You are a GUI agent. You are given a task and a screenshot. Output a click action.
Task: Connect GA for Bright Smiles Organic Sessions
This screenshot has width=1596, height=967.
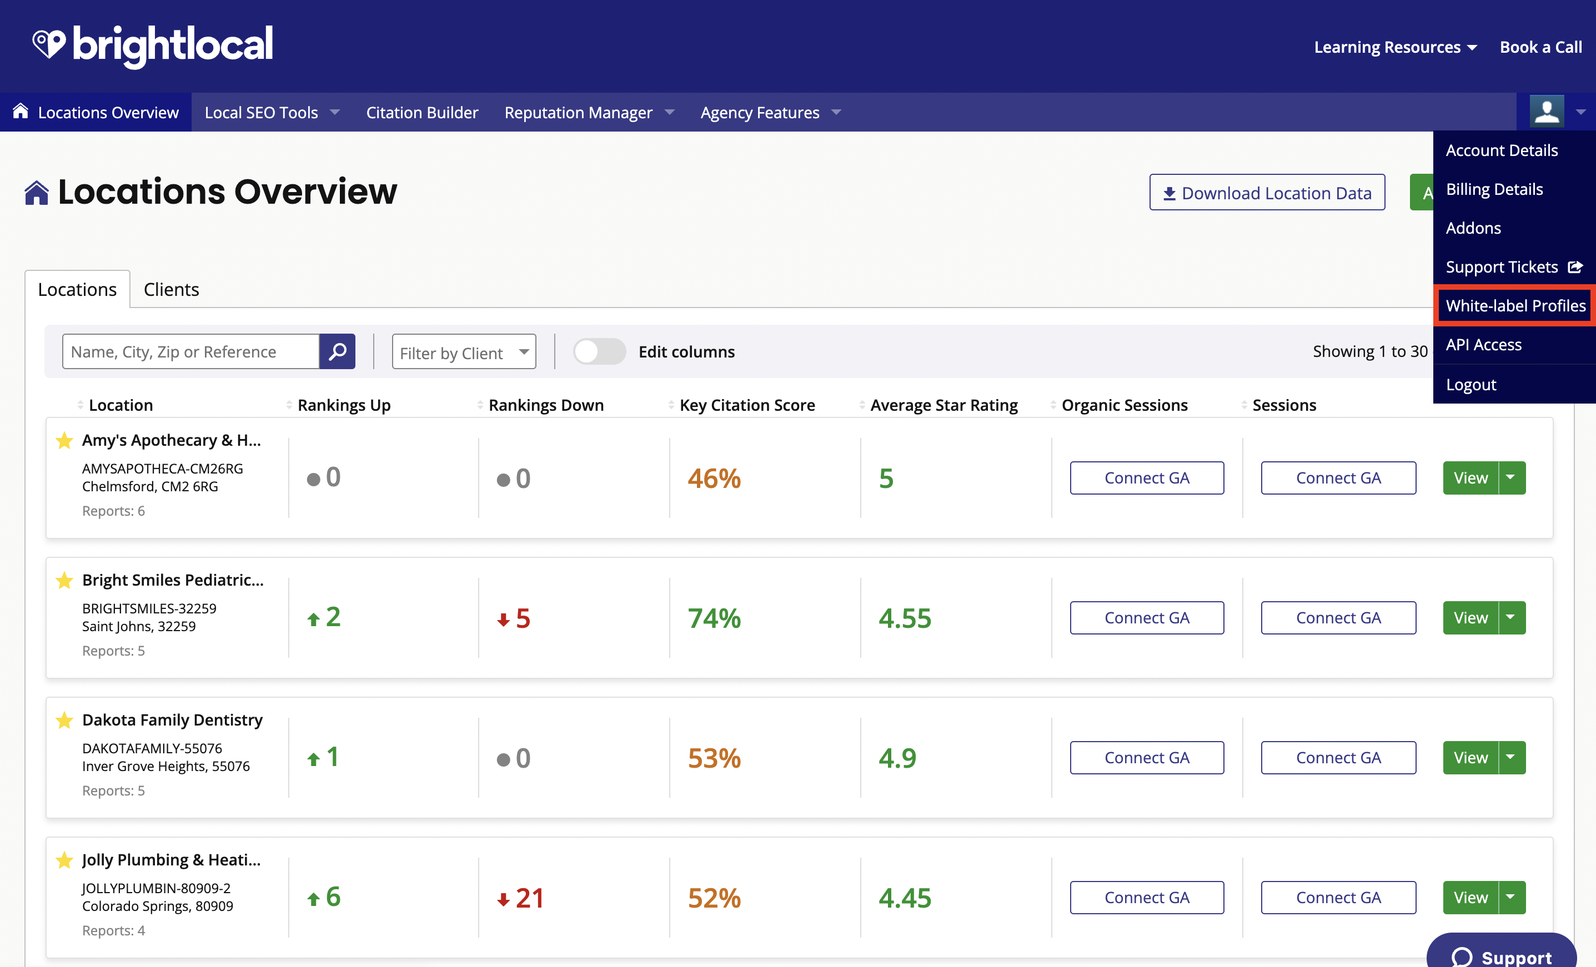(x=1147, y=618)
